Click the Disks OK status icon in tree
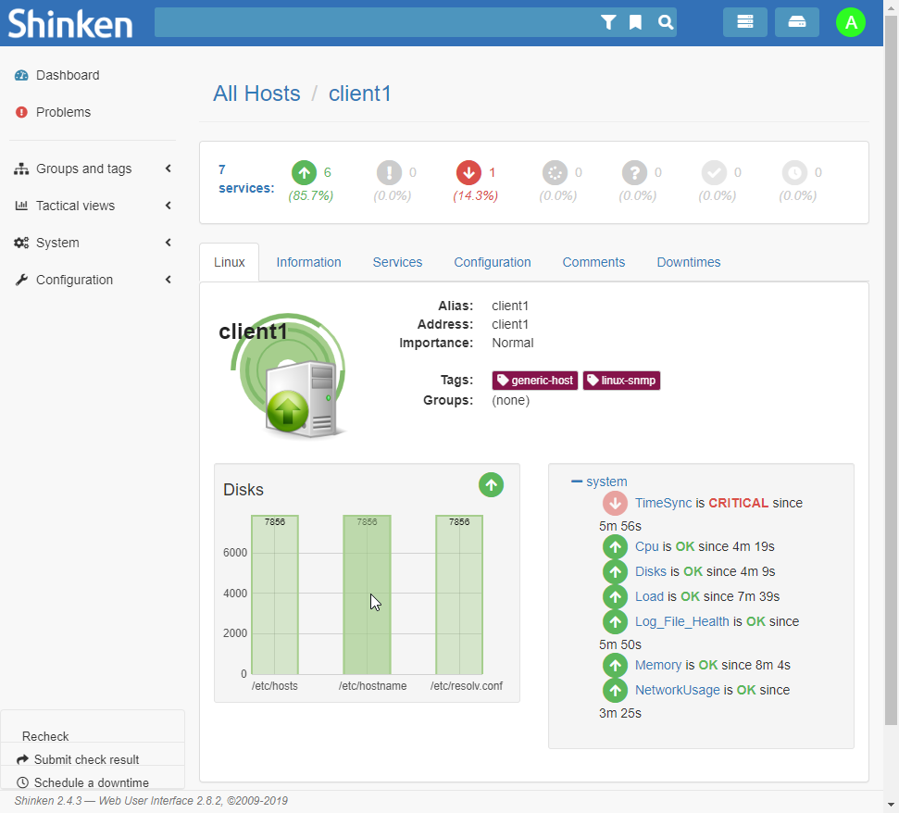Screen dimensions: 899x813 pos(615,571)
